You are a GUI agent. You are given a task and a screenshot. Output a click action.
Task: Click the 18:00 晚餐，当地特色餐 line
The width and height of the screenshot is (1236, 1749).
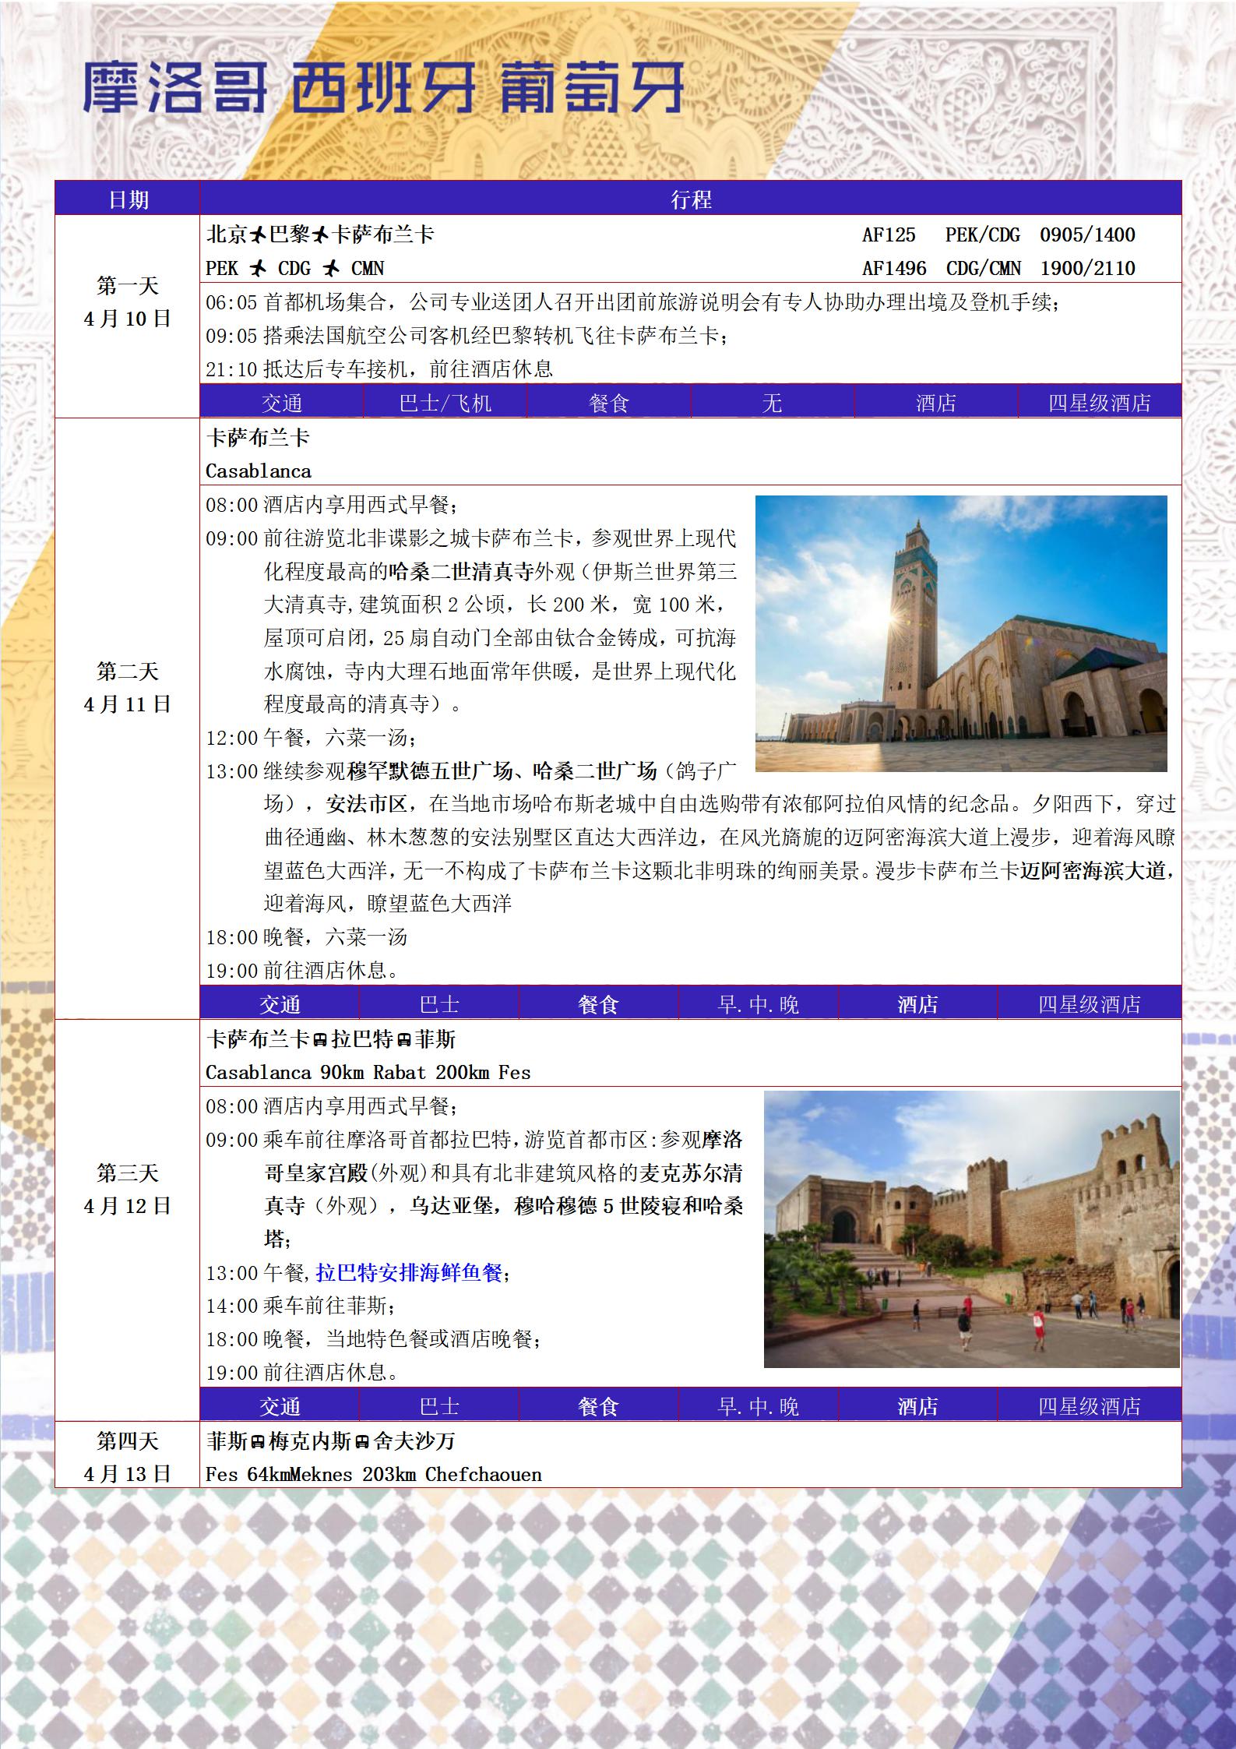[x=374, y=1339]
